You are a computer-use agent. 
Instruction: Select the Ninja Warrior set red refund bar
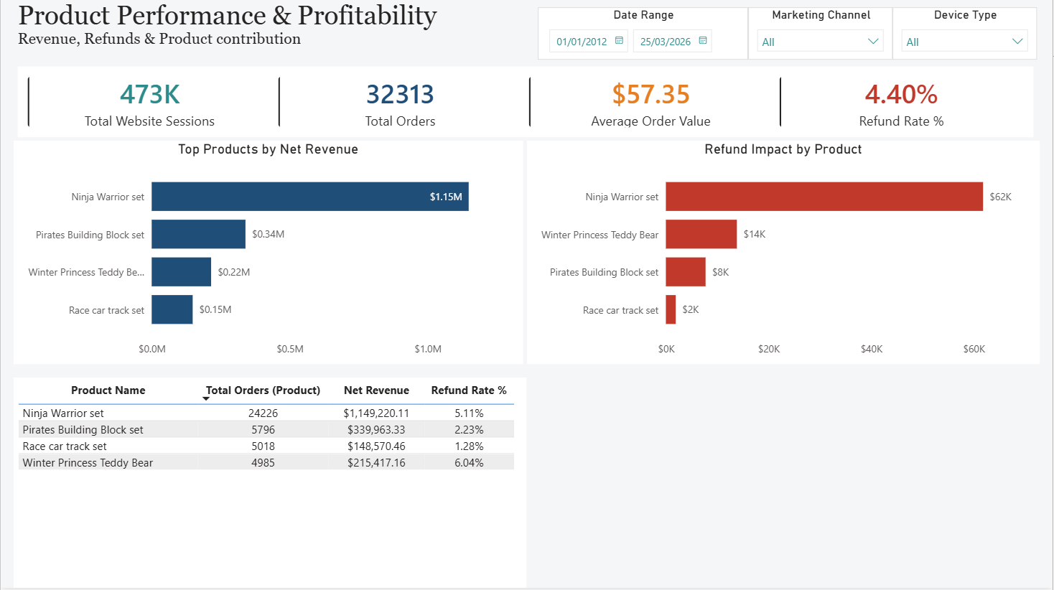point(824,197)
